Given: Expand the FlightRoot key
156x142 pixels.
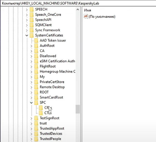Looking at the screenshot, I should point(31,67).
